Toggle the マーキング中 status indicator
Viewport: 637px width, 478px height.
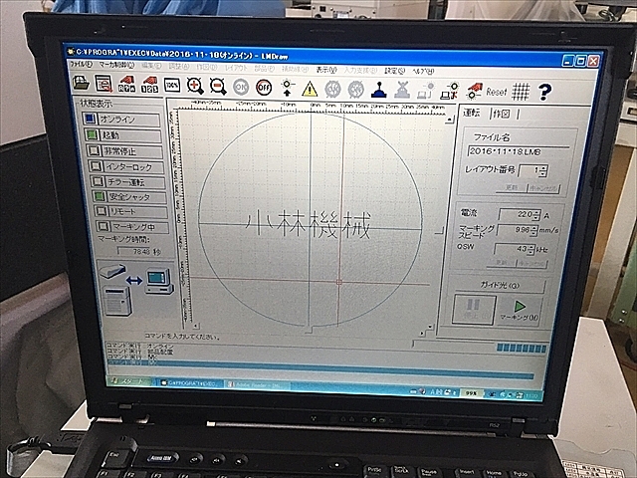point(132,226)
